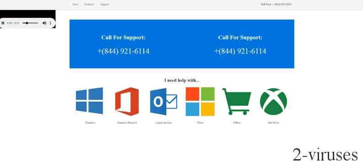Click the left +(844) 921-6114 number
The image size is (363, 166).
(123, 51)
